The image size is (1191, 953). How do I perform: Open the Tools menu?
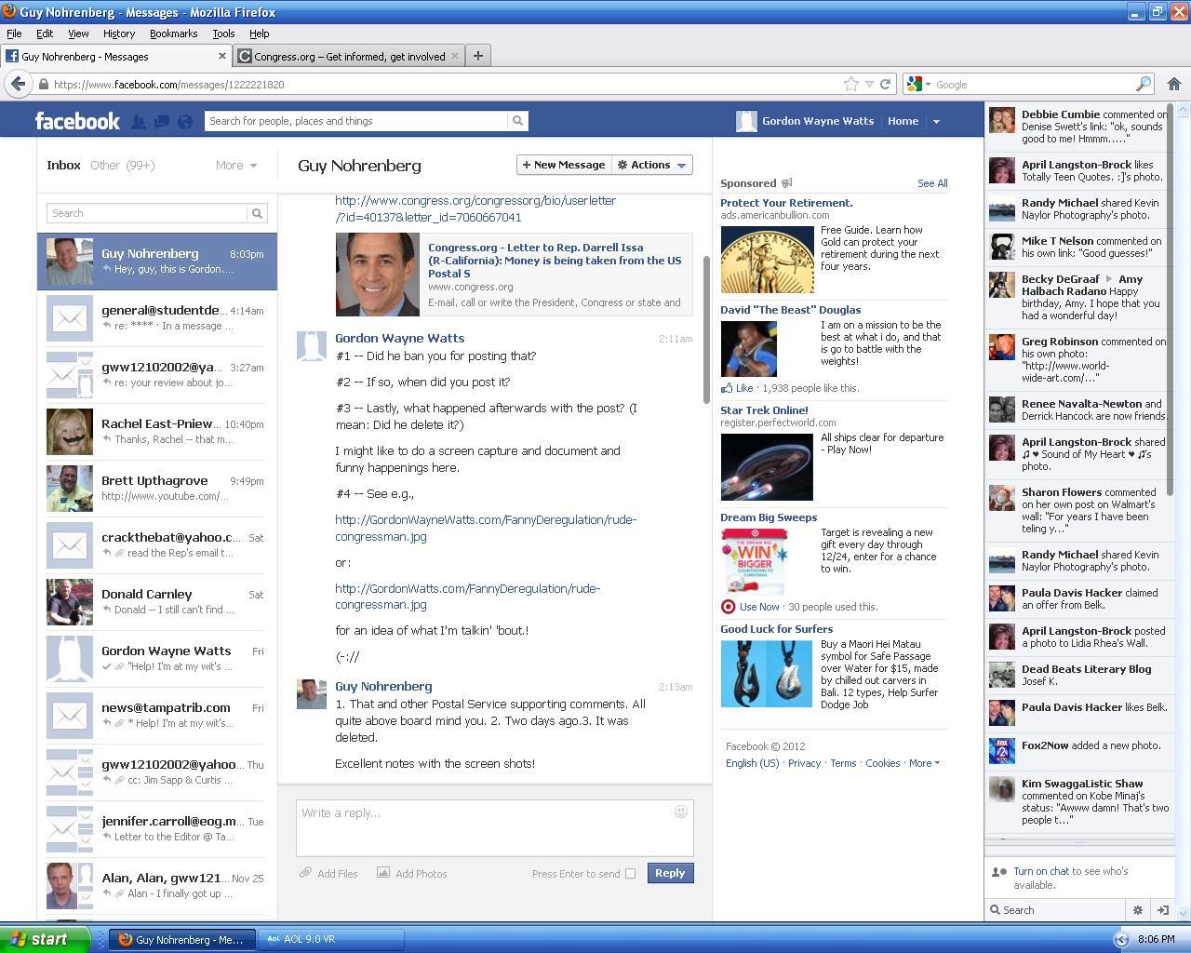(x=223, y=34)
